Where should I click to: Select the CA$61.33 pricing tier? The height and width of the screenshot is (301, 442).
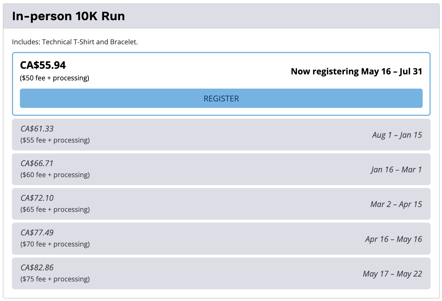coord(221,135)
